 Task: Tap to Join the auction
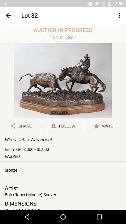(x=63, y=38)
